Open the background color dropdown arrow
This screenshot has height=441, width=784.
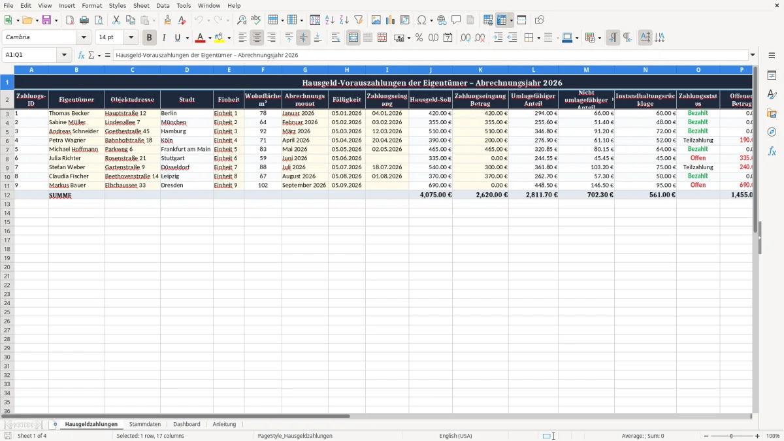pyautogui.click(x=229, y=38)
